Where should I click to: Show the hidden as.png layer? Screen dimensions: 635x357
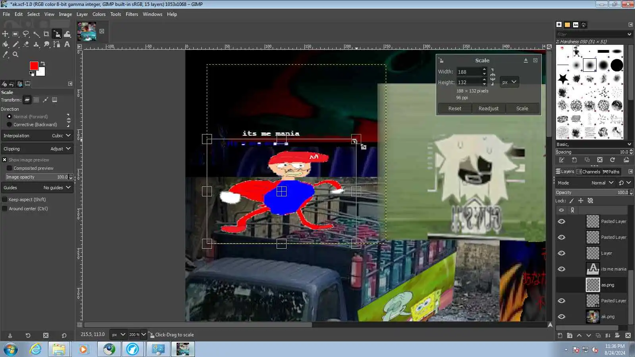point(561,285)
